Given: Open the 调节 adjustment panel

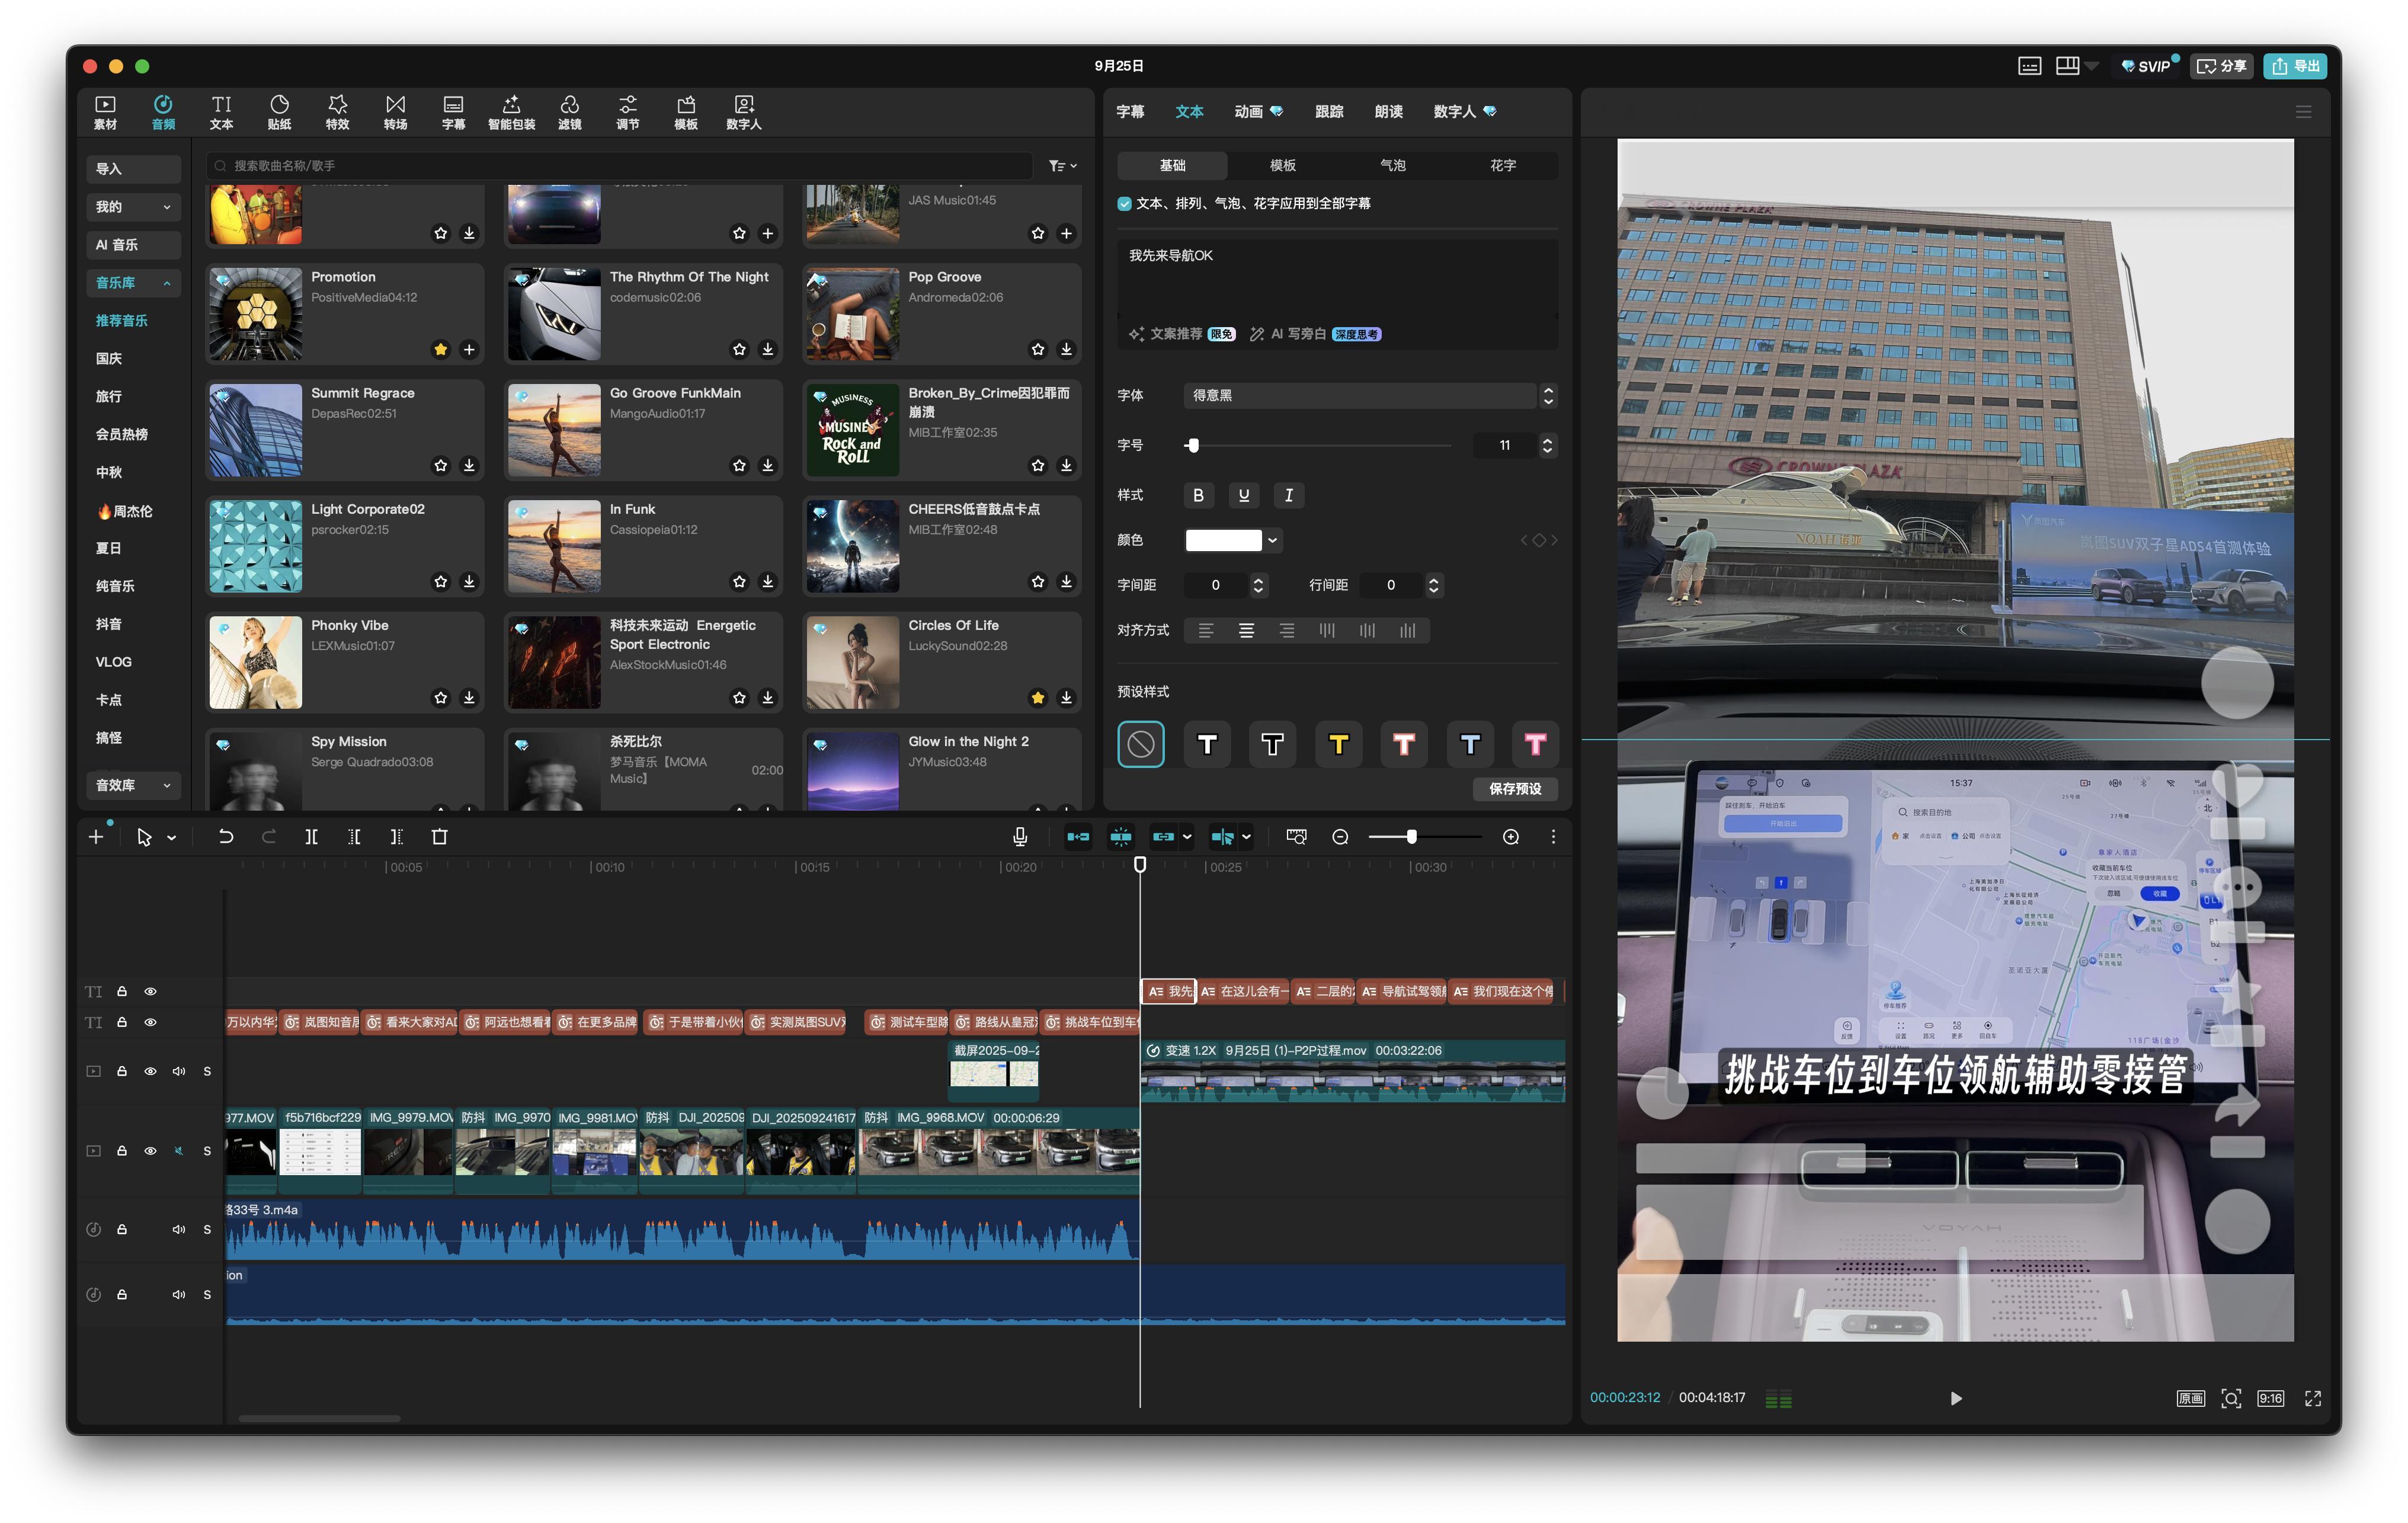Looking at the screenshot, I should pyautogui.click(x=627, y=112).
